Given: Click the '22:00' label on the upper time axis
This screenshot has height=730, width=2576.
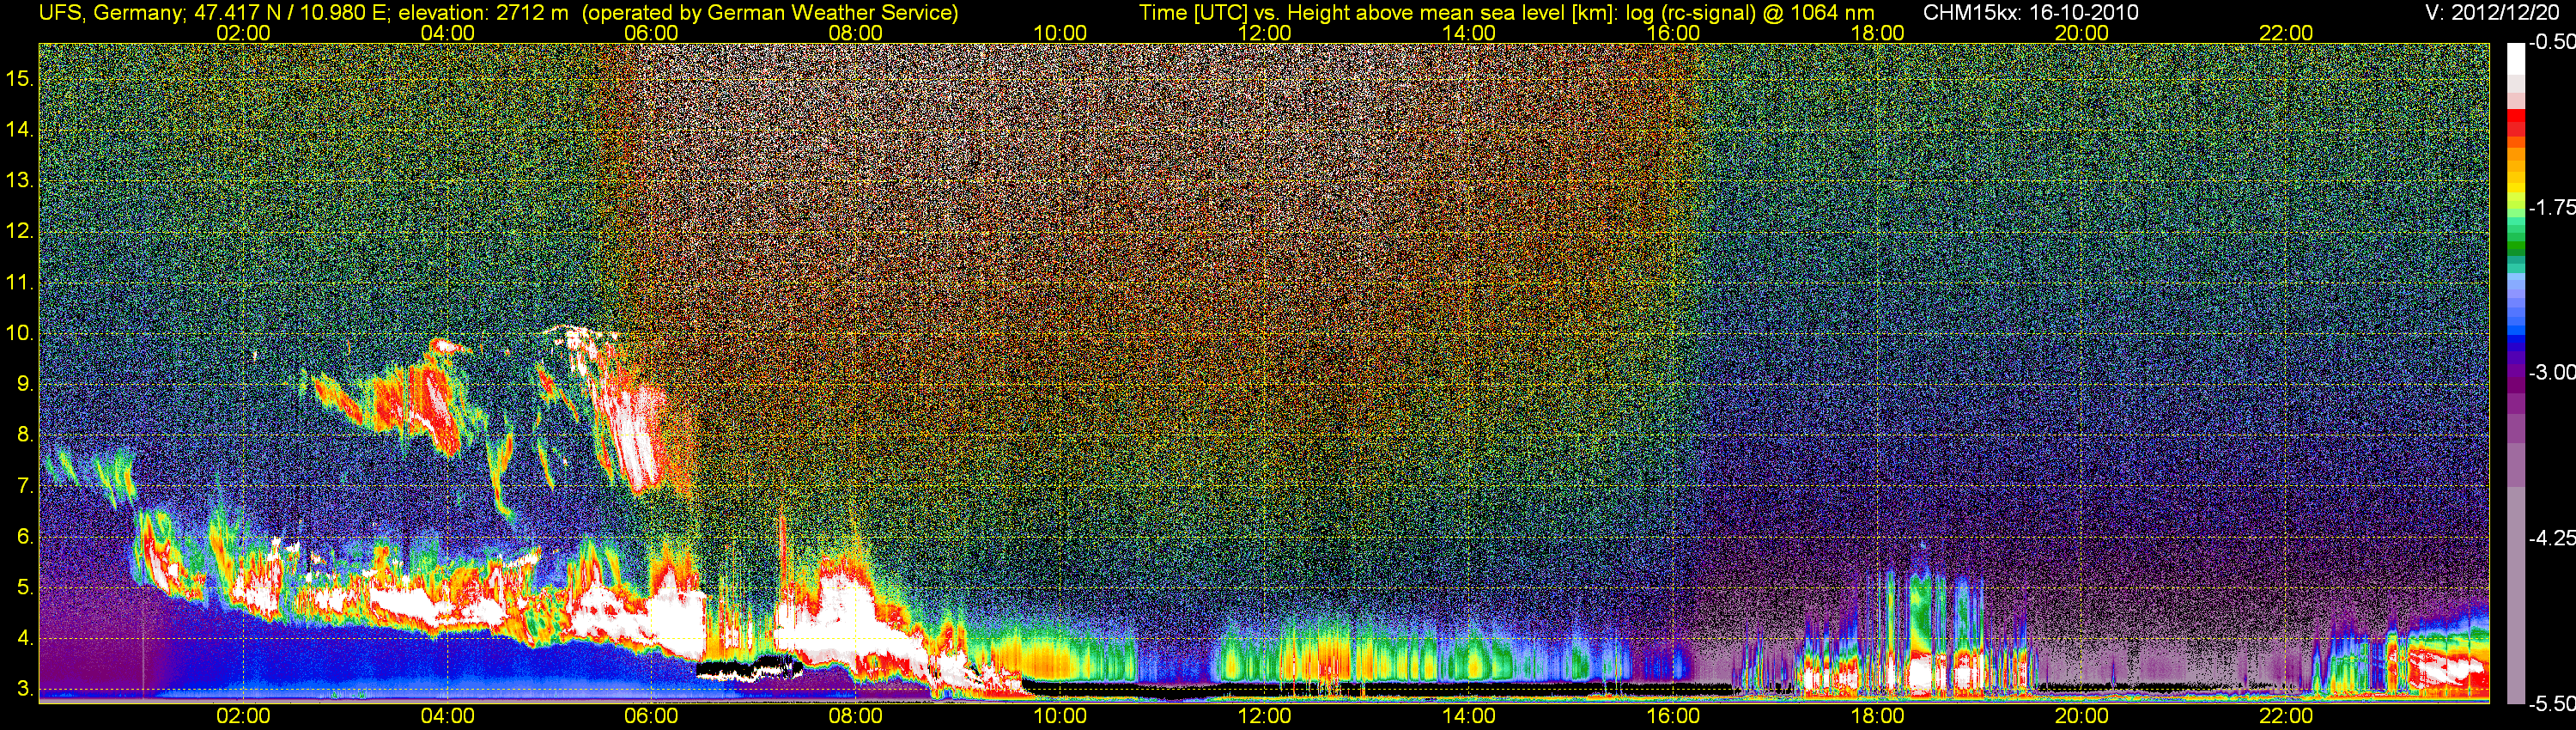Looking at the screenshot, I should click(x=2286, y=33).
